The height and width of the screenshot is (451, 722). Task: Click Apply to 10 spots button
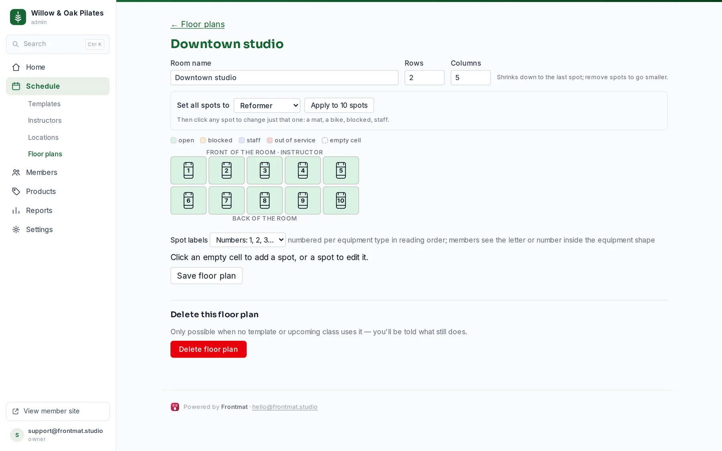(339, 105)
